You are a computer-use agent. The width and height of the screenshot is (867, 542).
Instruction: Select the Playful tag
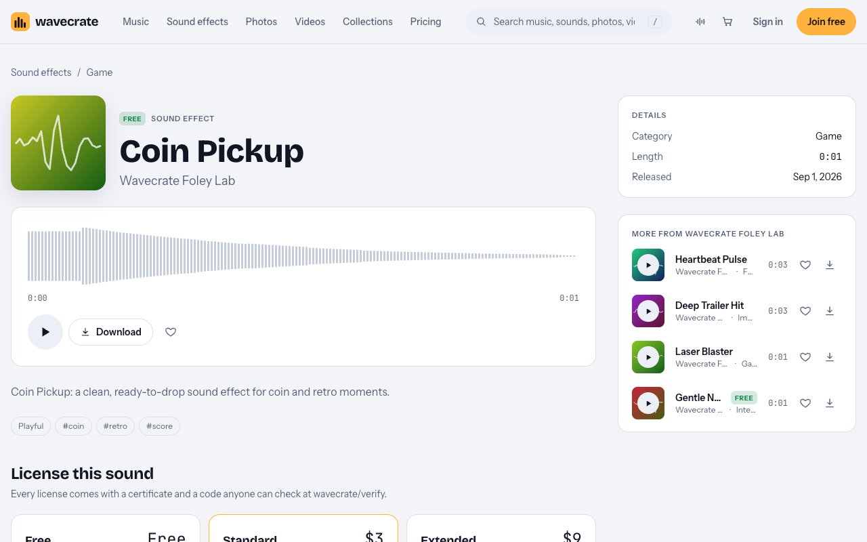[x=31, y=426]
